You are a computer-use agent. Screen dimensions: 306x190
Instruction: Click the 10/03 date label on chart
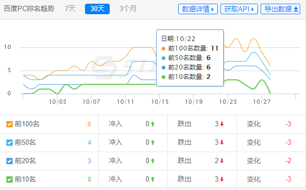[58, 102]
